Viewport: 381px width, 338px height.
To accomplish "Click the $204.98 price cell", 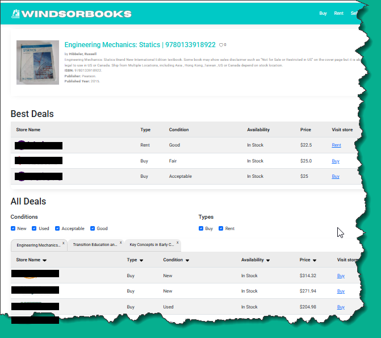I will coord(308,307).
